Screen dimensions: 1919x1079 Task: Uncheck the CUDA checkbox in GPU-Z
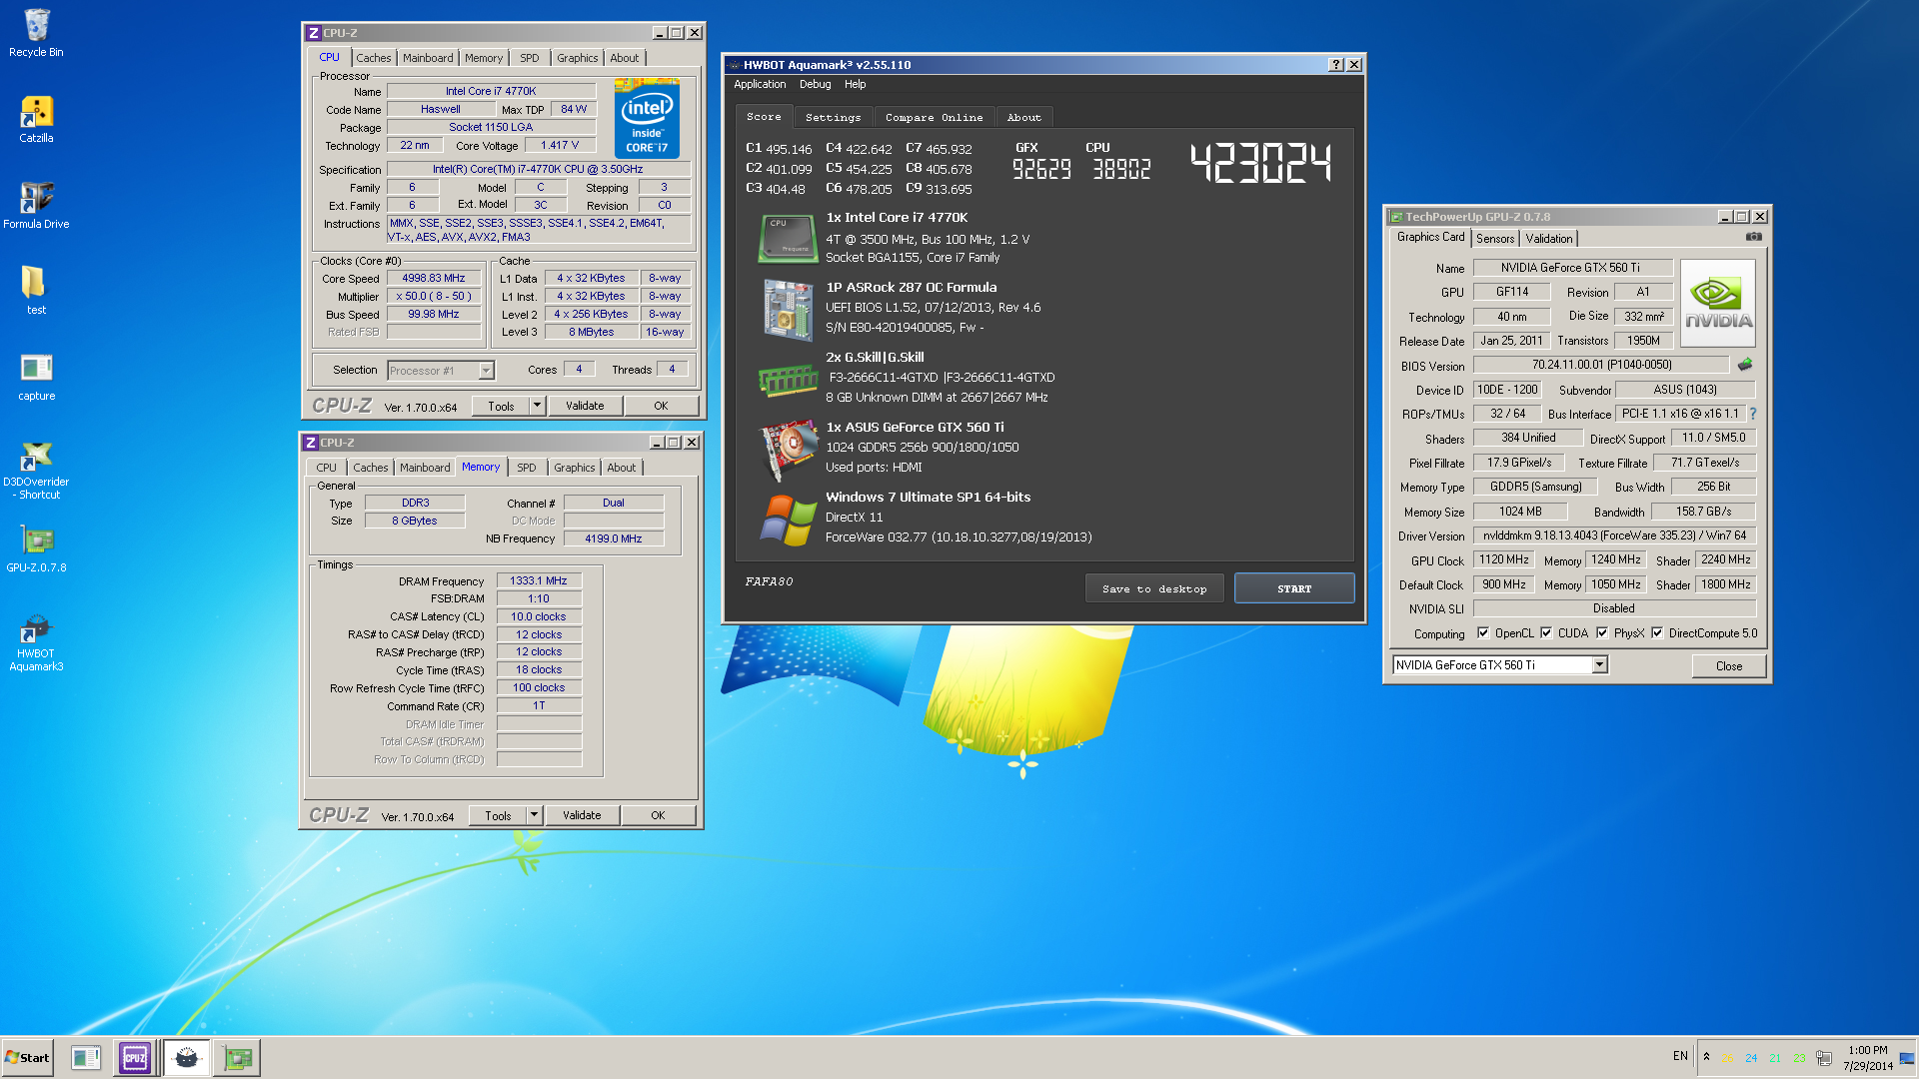1546,632
